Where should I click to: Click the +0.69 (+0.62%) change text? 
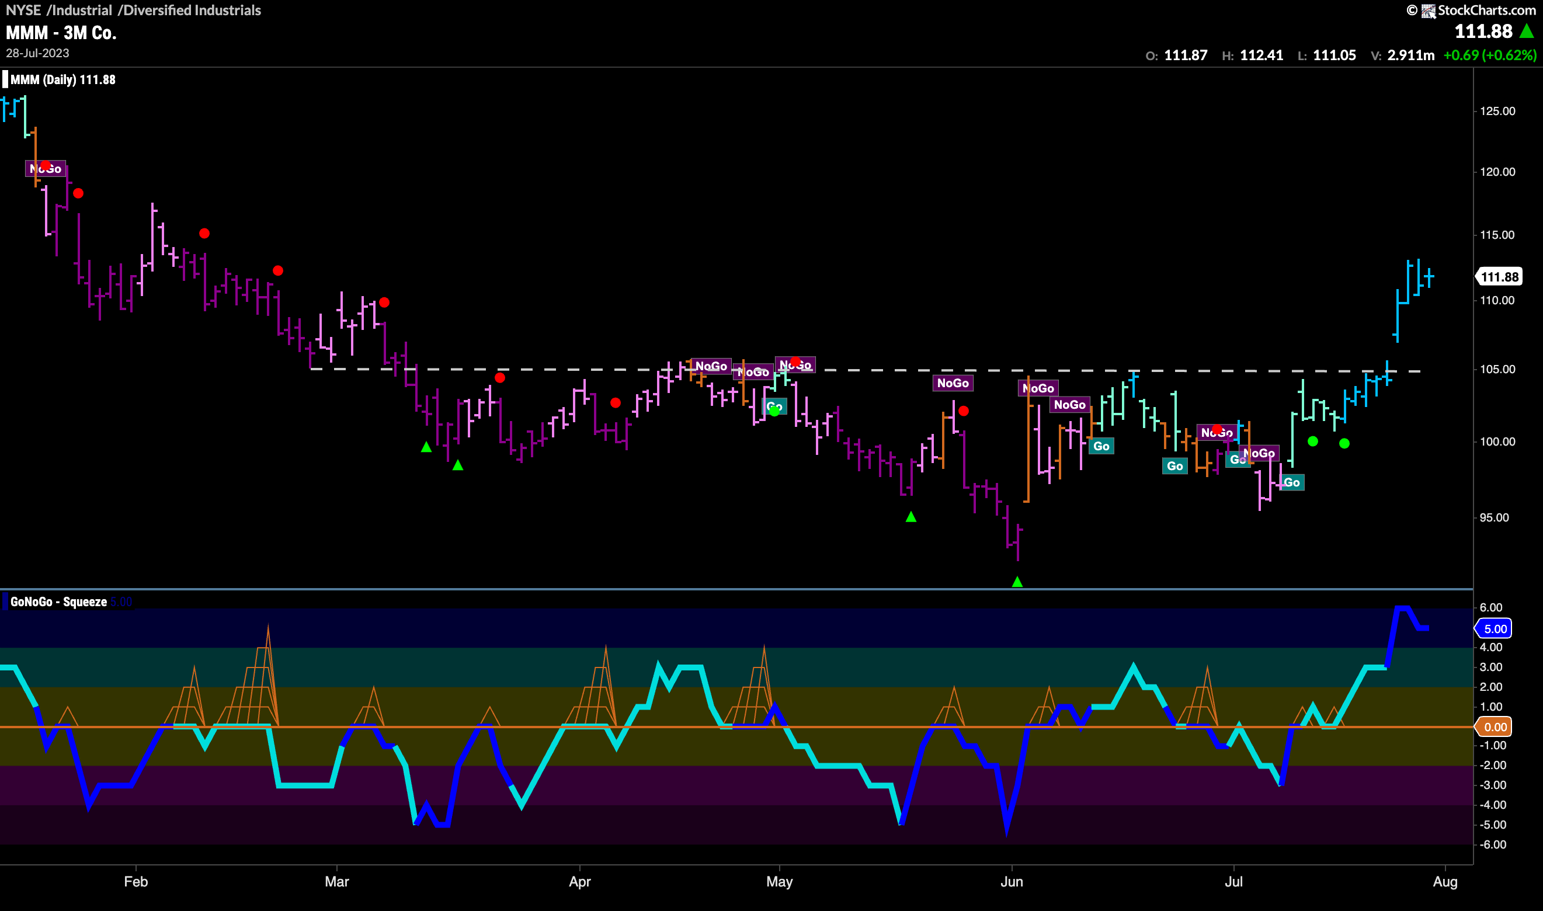pos(1490,55)
